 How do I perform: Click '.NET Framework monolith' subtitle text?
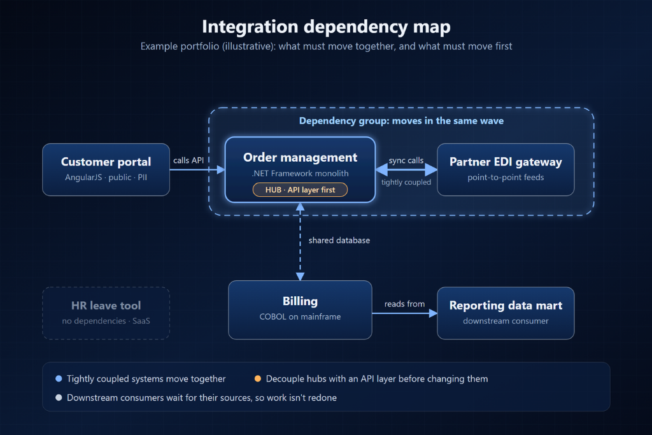(x=301, y=173)
